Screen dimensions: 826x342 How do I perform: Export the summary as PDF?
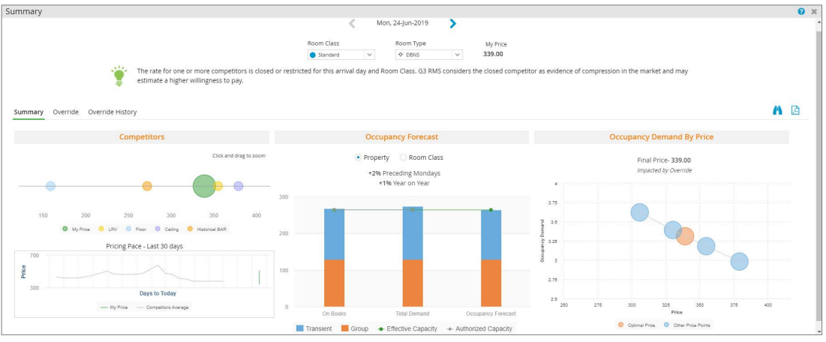click(795, 110)
